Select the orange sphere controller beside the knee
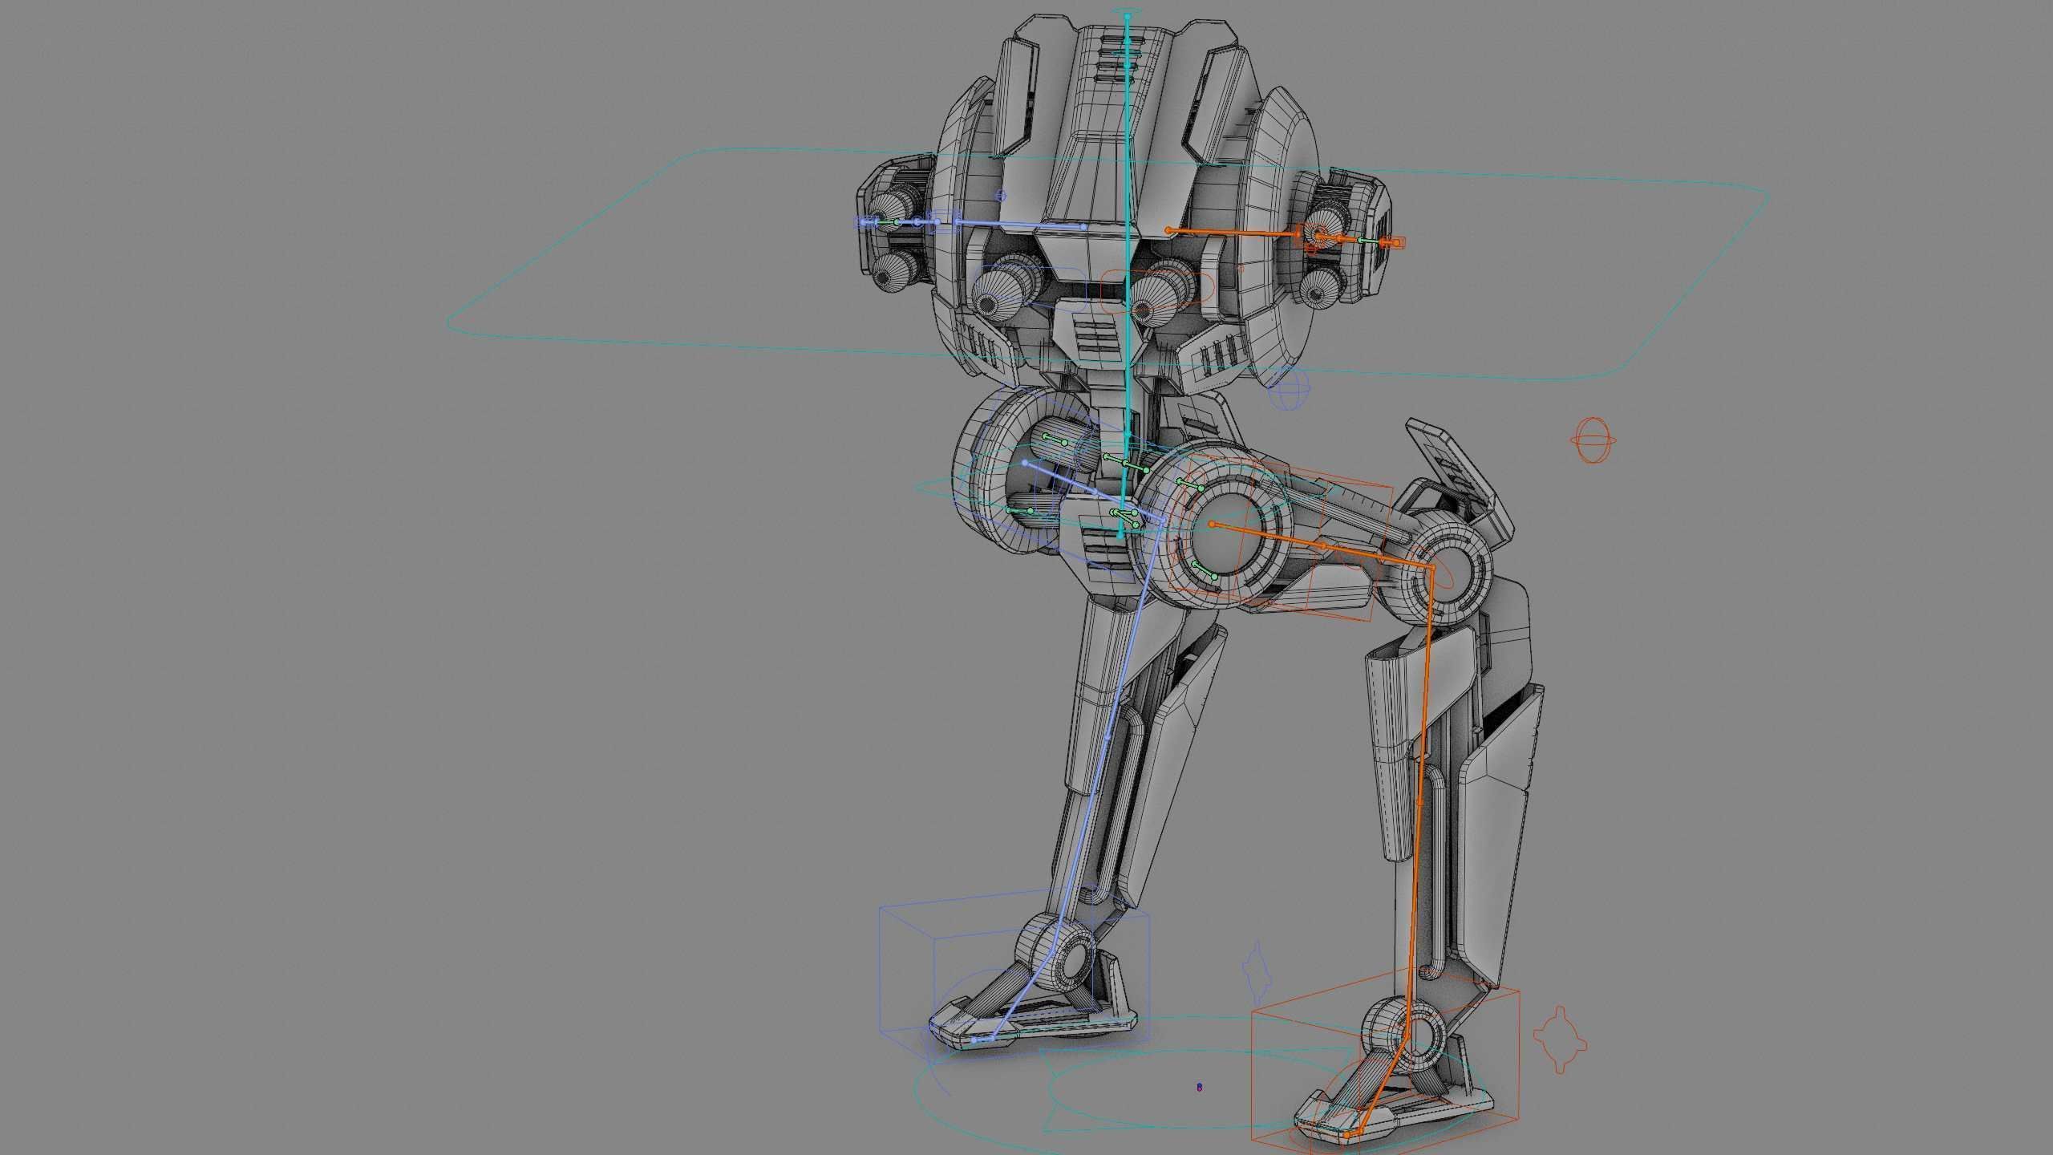This screenshot has height=1155, width=2053. coord(1593,440)
